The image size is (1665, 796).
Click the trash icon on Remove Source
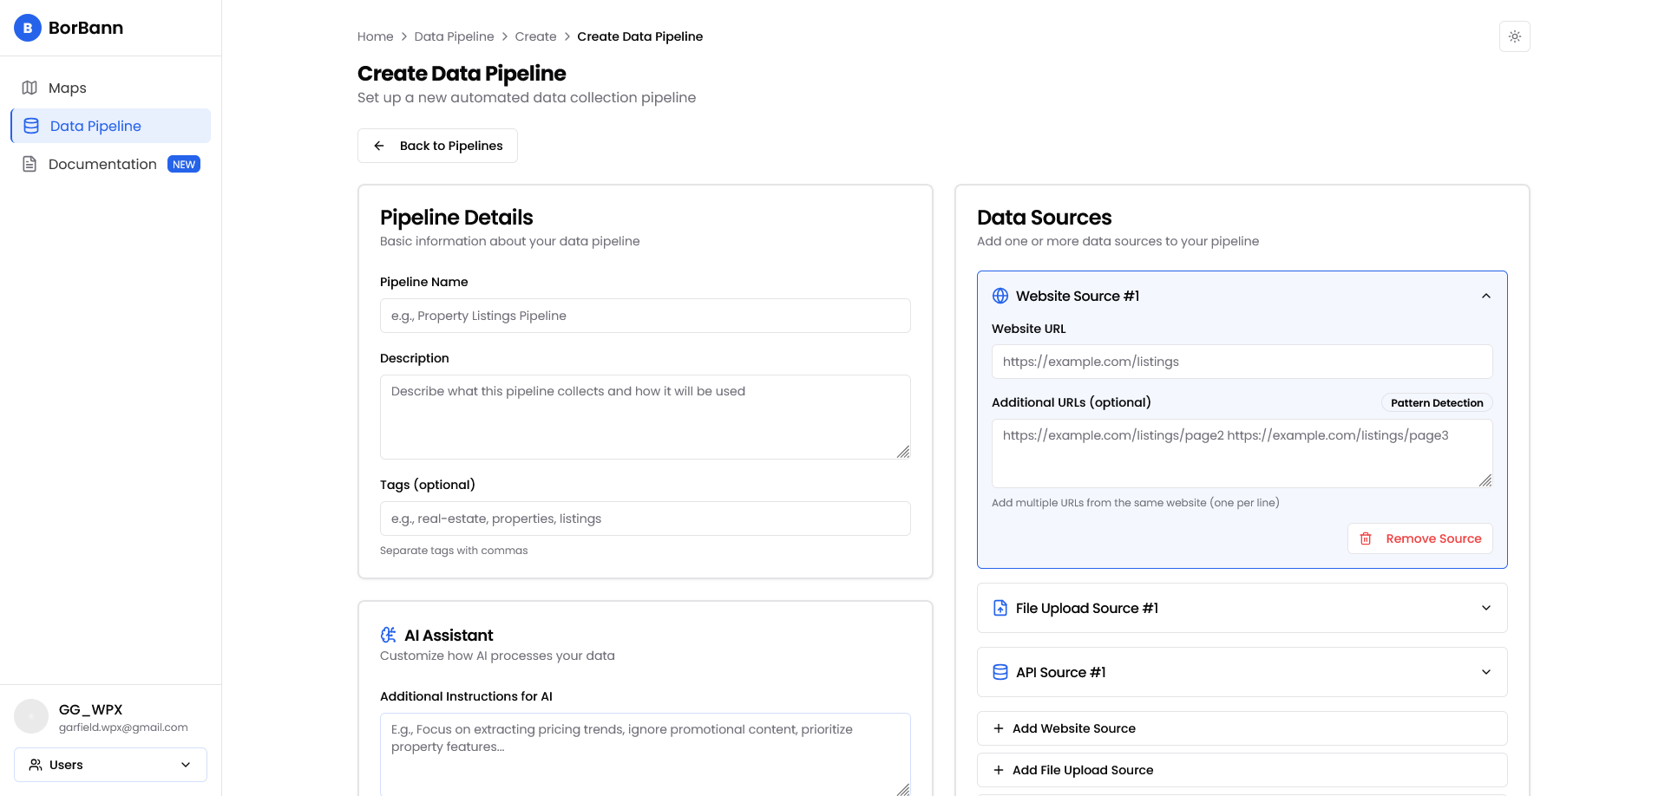[1366, 538]
